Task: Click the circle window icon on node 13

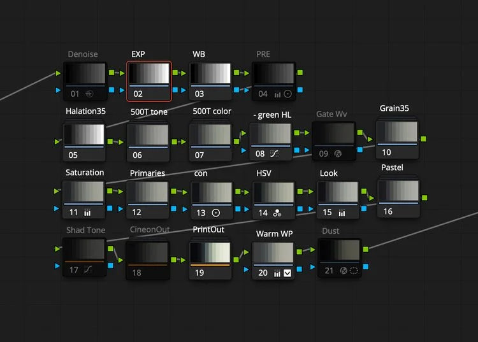Action: pos(216,213)
